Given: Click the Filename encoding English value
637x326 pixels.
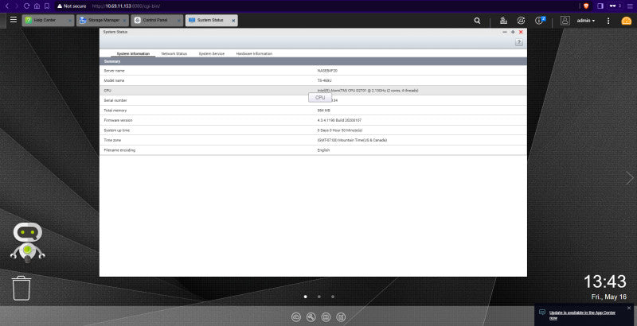Looking at the screenshot, I should pos(323,150).
